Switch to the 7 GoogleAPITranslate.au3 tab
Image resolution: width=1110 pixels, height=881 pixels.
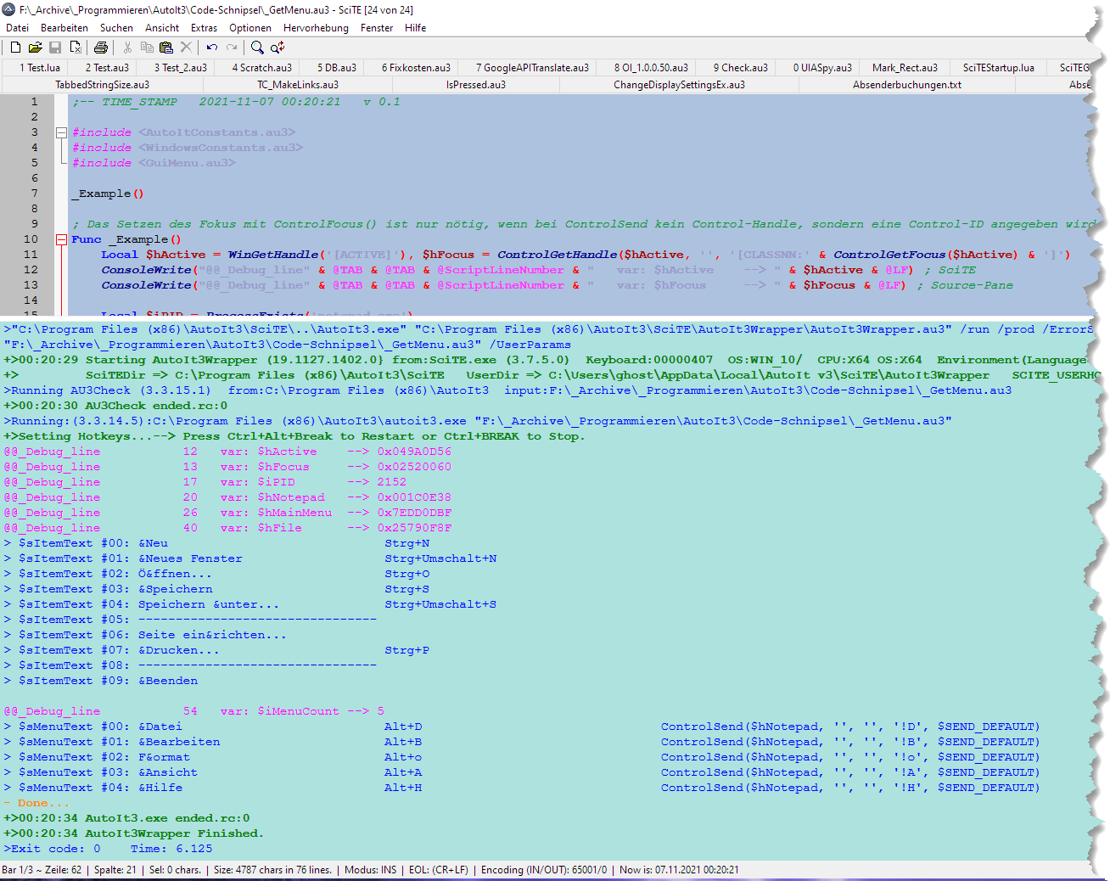(x=532, y=68)
